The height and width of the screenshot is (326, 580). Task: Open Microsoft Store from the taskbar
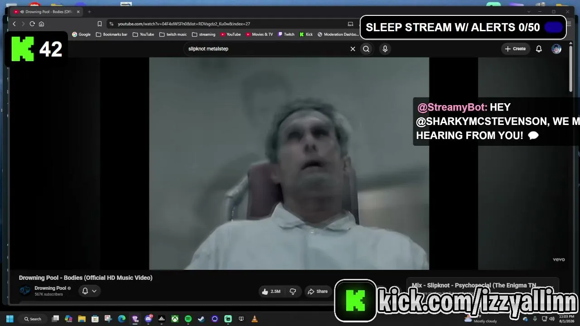[95, 319]
